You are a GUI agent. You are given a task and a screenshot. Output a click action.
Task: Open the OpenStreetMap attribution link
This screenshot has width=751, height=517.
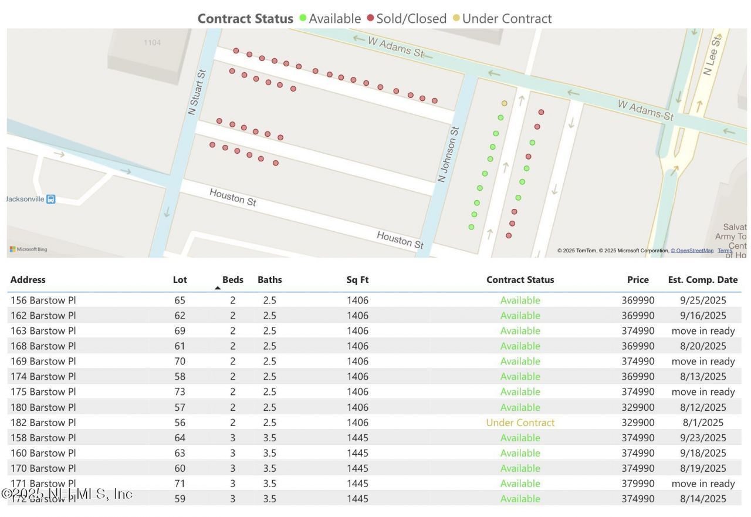[692, 251]
